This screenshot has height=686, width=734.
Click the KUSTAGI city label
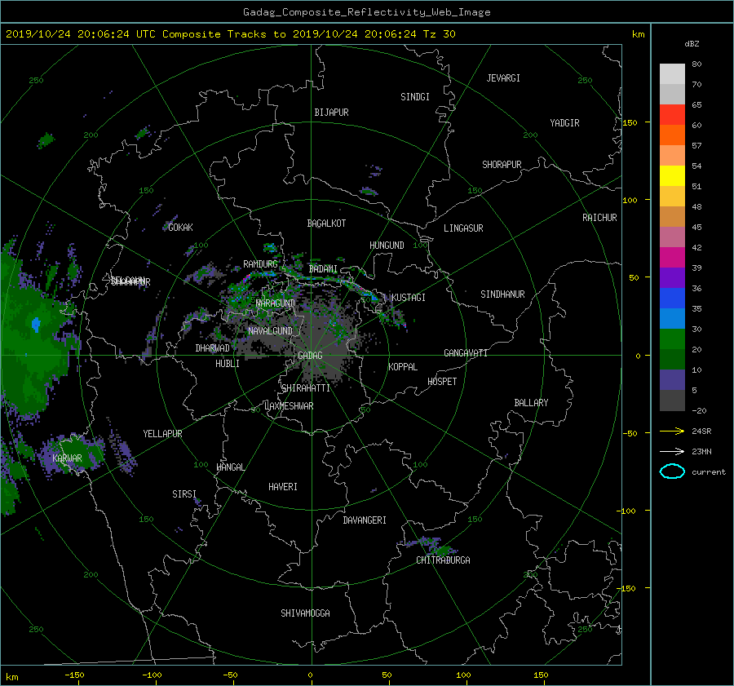(409, 298)
